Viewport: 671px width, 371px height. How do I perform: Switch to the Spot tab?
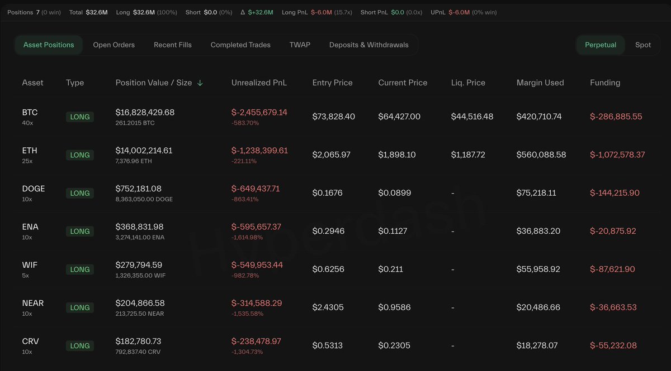[x=642, y=45]
